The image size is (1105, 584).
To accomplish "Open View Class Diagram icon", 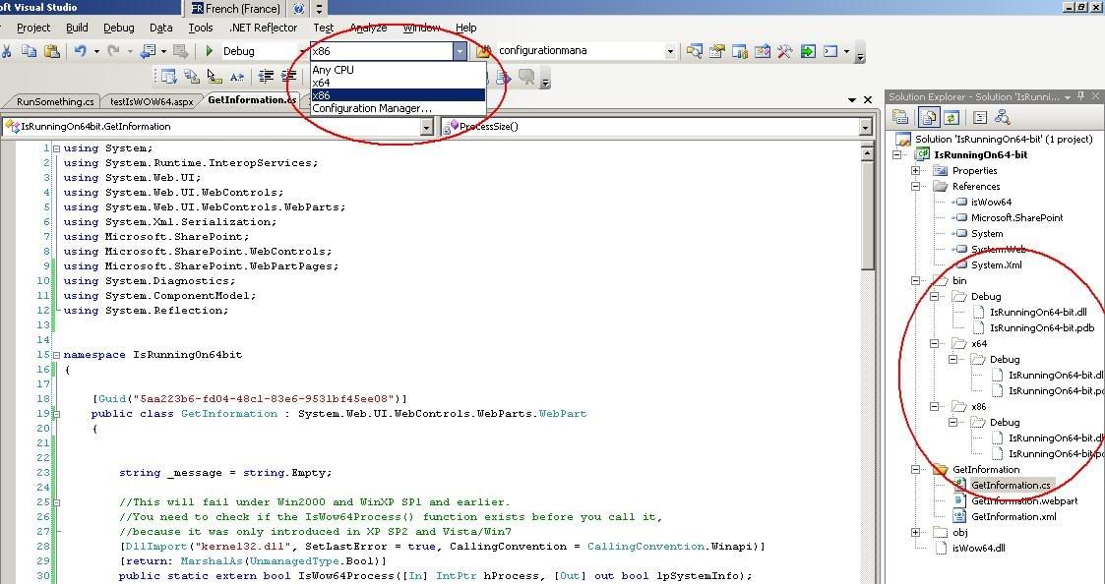I will pos(1003,117).
